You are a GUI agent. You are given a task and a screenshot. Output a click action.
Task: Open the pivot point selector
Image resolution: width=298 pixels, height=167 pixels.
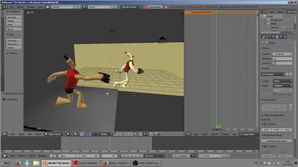[x=76, y=134]
